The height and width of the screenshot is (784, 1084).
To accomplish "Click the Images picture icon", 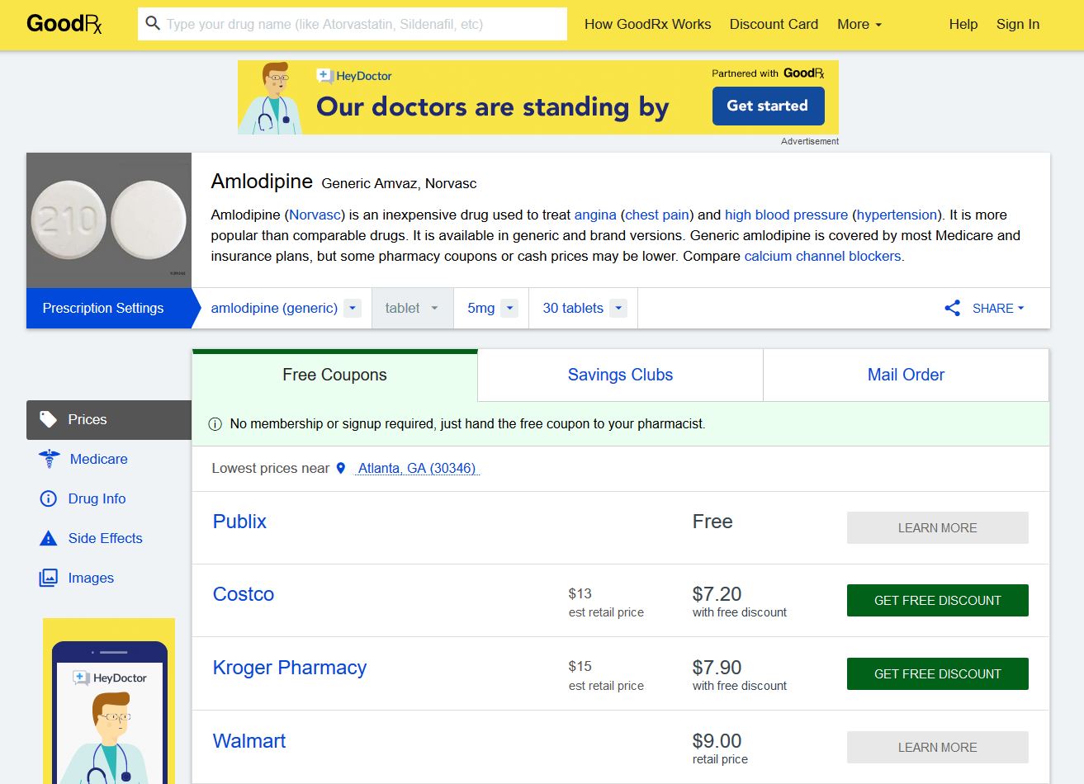I will [x=49, y=578].
